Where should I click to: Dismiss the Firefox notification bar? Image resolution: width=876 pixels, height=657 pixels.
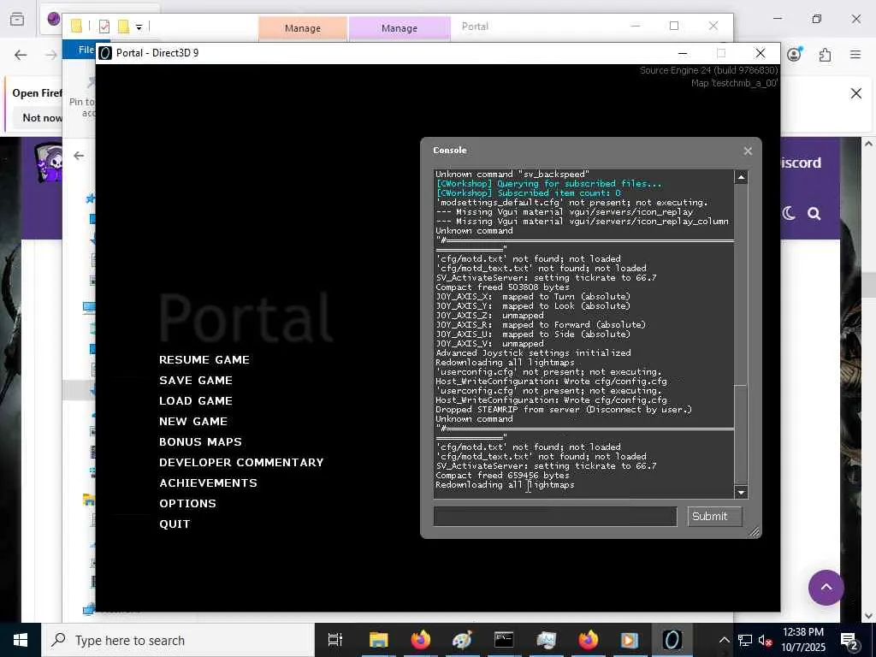pyautogui.click(x=855, y=93)
